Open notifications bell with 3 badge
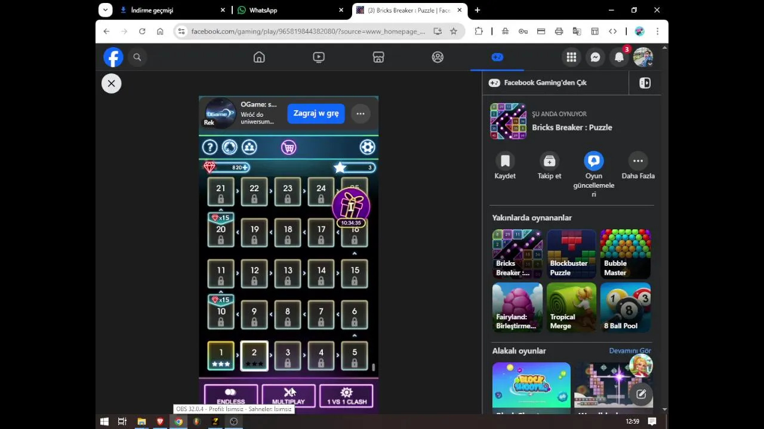Viewport: 764px width, 429px height. tap(620, 57)
